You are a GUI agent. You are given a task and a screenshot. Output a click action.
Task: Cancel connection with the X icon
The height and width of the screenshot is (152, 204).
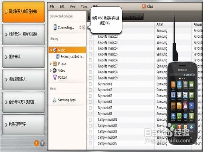click(x=84, y=28)
